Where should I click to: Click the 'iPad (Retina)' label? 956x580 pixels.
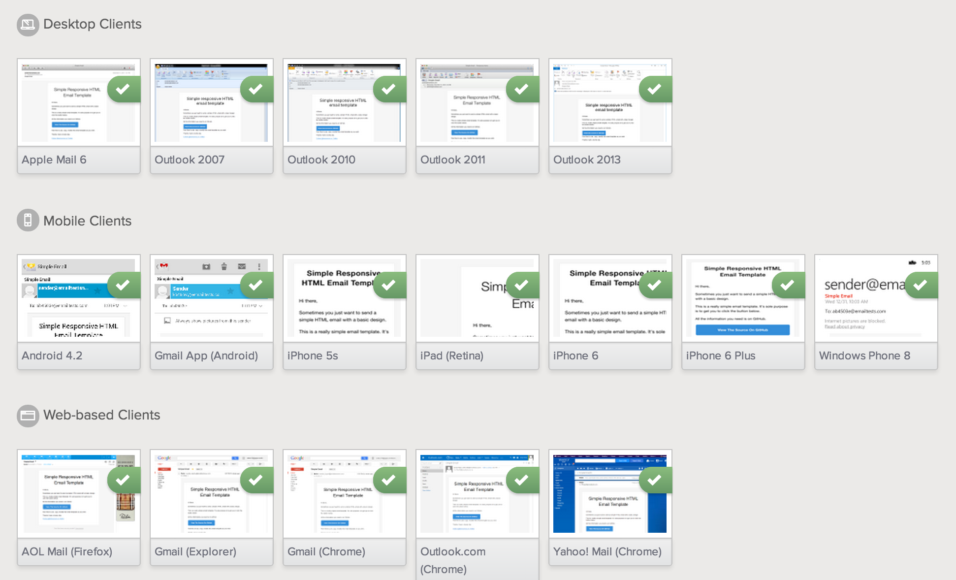452,356
